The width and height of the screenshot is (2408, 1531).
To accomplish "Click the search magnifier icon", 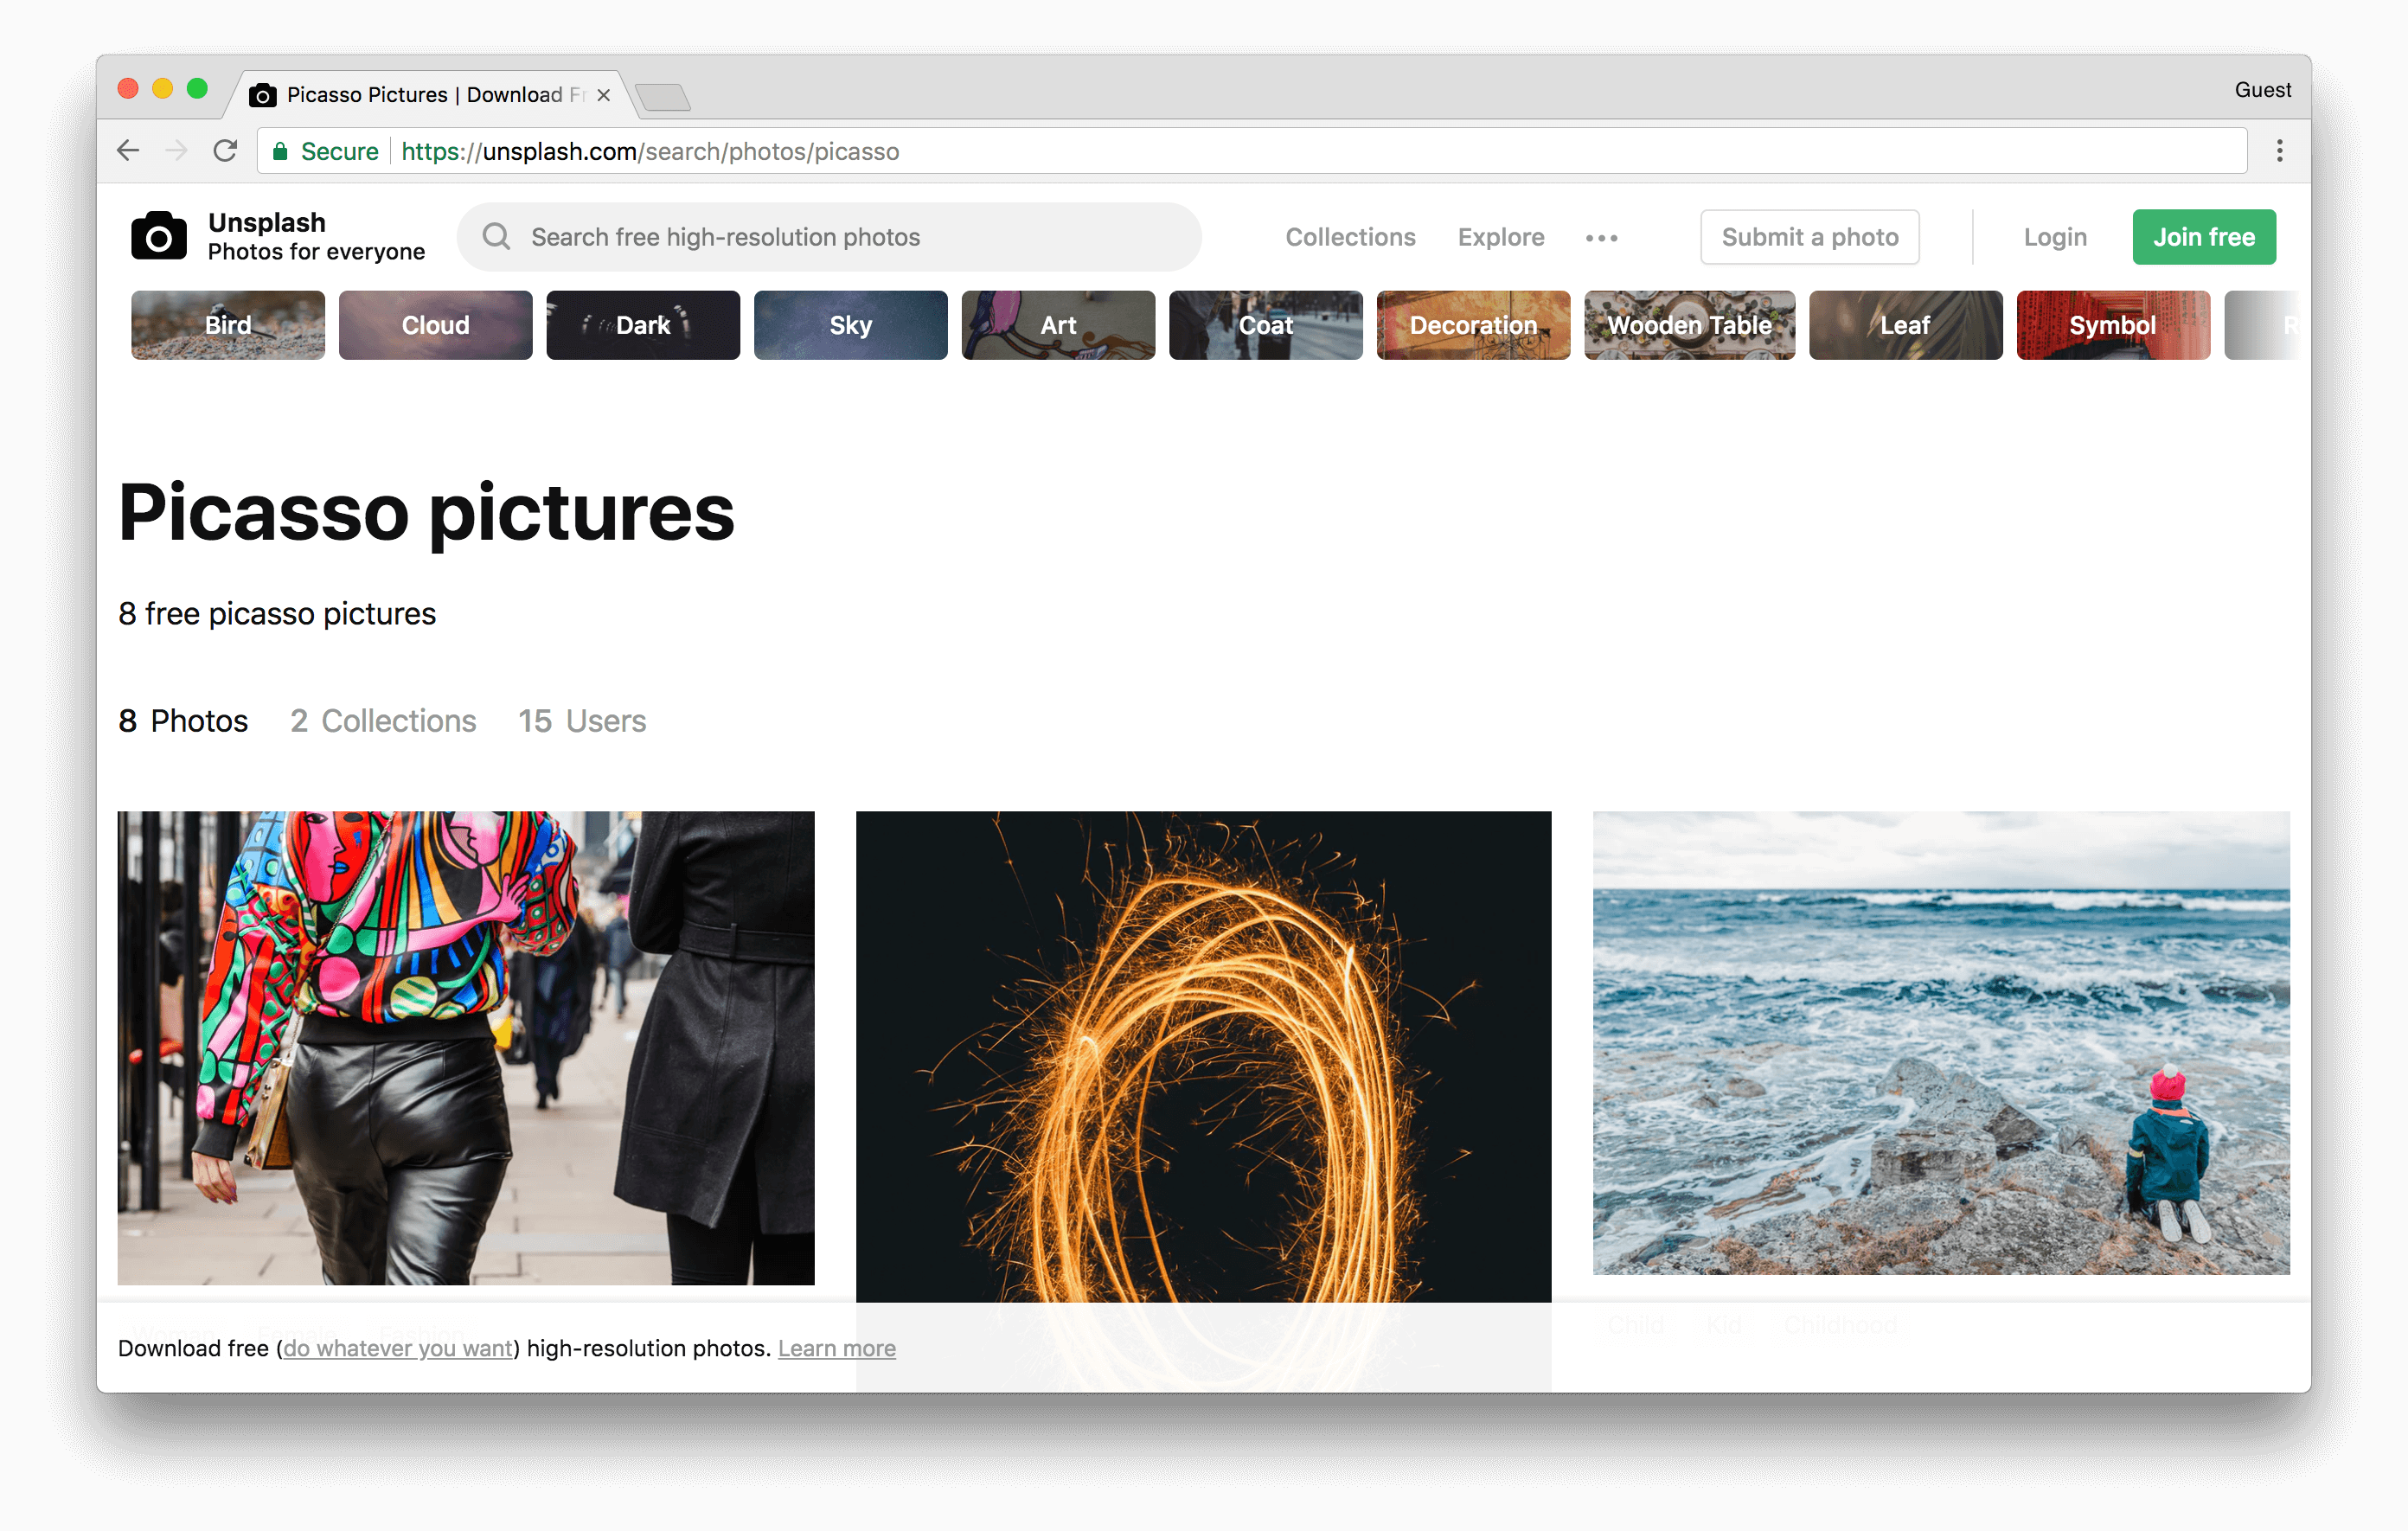I will [x=497, y=237].
